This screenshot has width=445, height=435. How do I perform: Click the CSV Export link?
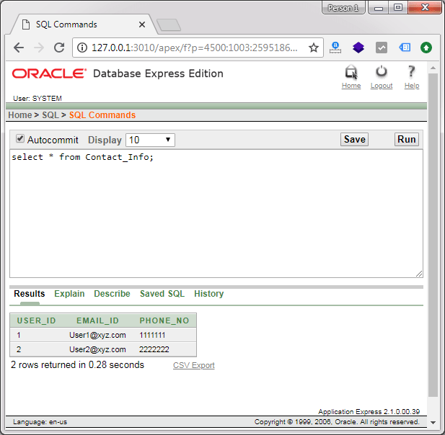(x=194, y=365)
